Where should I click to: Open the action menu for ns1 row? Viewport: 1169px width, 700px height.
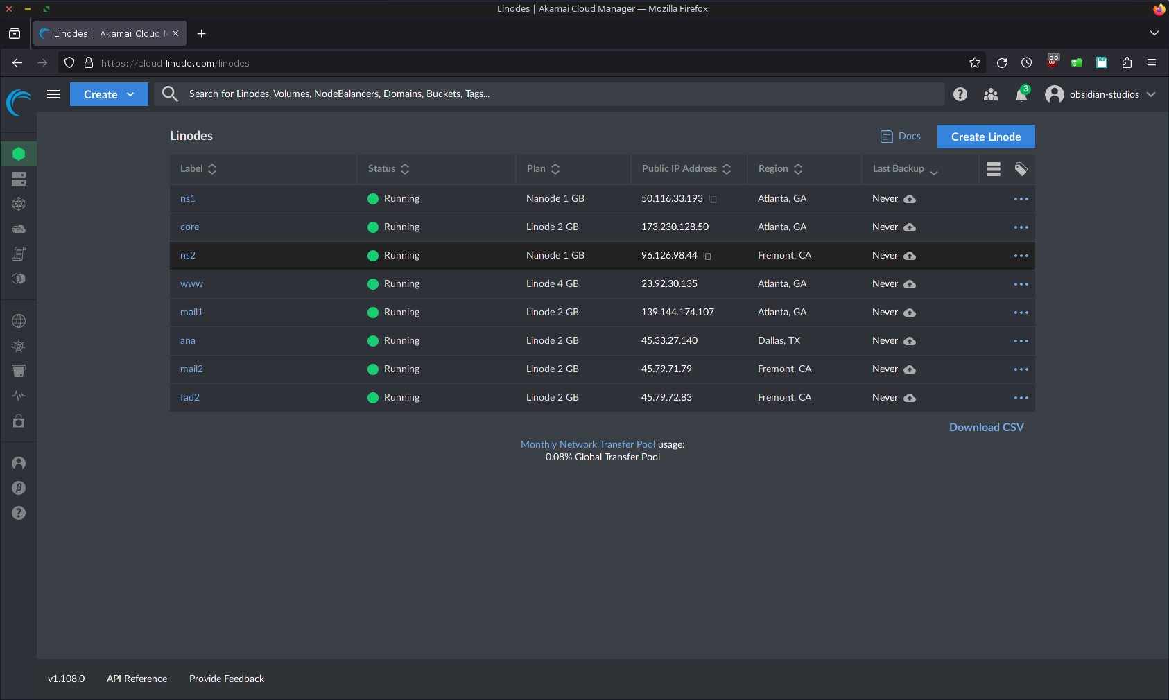[x=1021, y=199]
